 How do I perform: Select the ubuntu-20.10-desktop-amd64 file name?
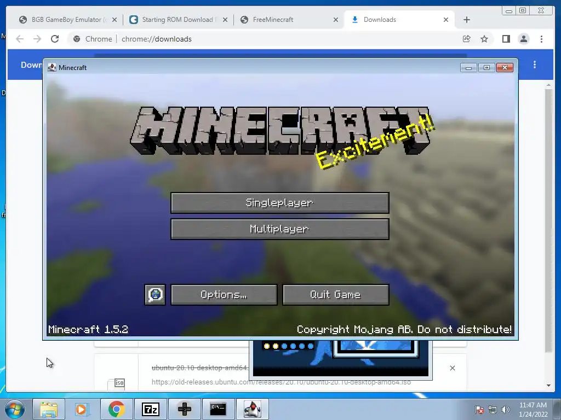(199, 368)
